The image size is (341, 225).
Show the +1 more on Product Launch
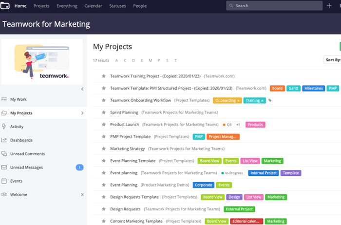point(238,125)
